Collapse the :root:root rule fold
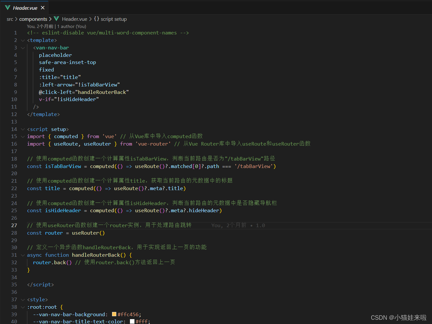Viewport: 432px width, 324px height. tap(23, 307)
